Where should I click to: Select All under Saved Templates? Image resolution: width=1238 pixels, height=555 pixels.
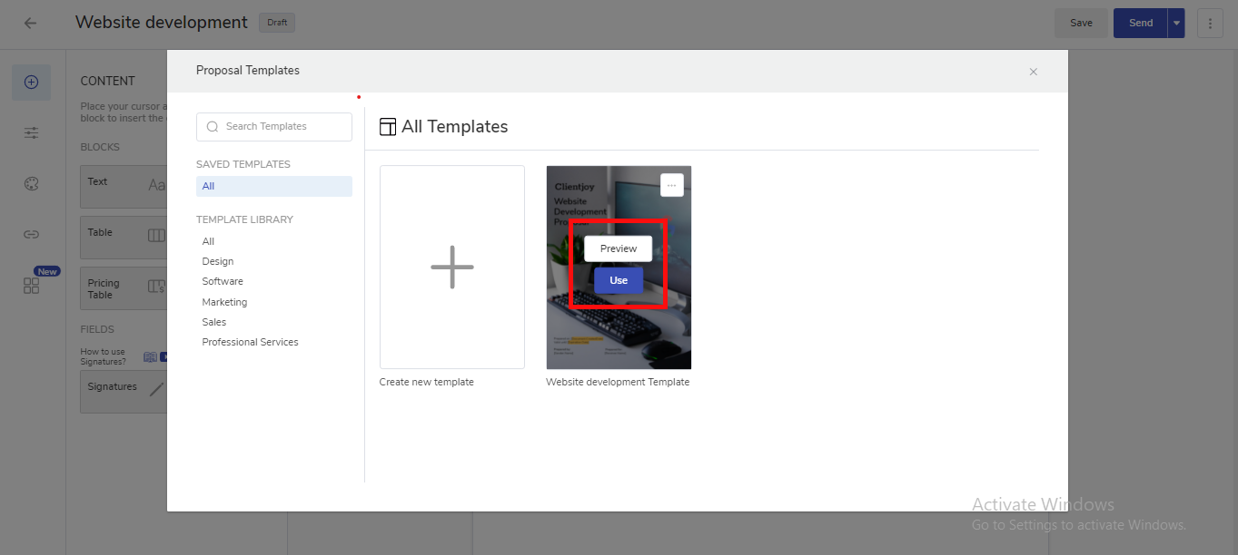[209, 187]
